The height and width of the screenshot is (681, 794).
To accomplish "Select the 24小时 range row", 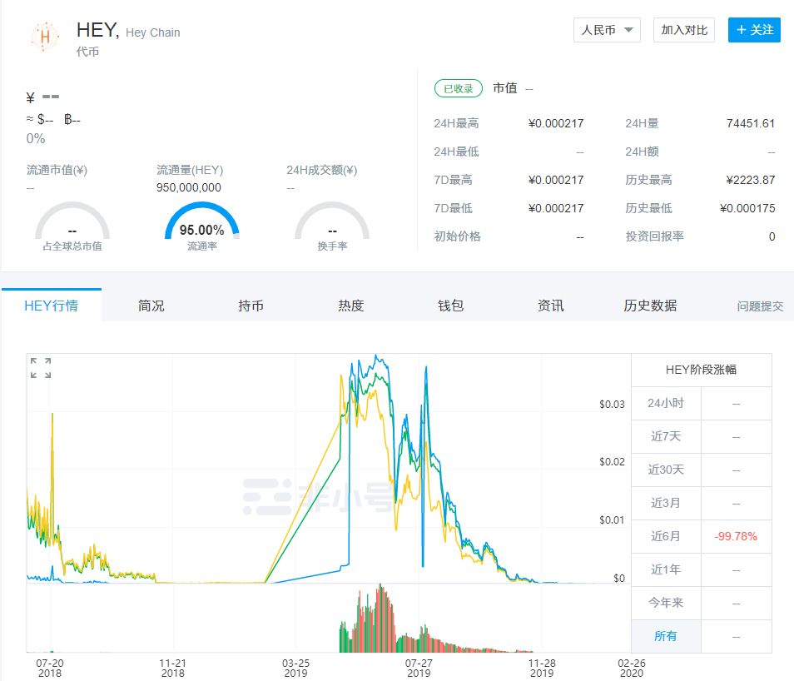I will [702, 403].
